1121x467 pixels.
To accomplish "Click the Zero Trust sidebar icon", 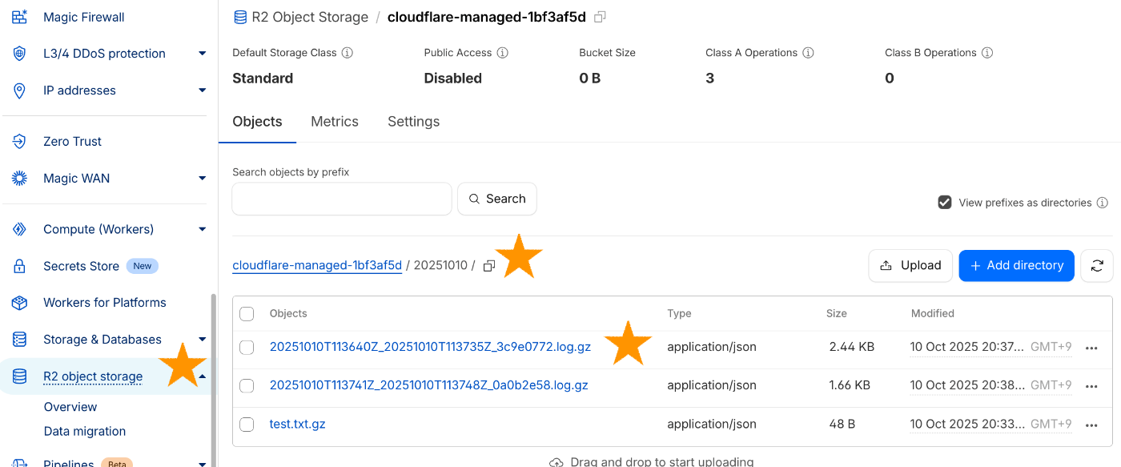I will coord(20,142).
